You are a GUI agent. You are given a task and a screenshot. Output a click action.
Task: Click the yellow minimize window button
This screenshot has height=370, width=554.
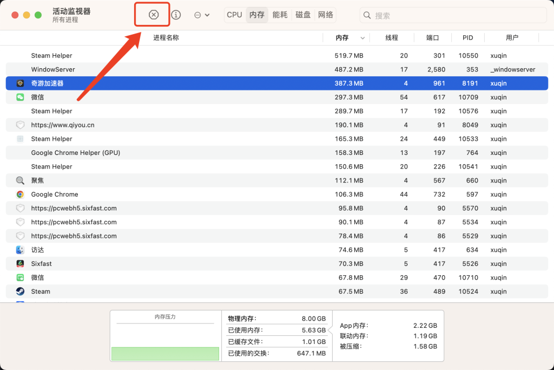click(27, 15)
